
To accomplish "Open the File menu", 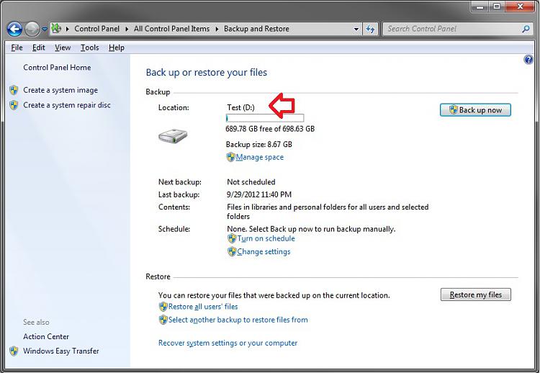I will click(x=17, y=48).
